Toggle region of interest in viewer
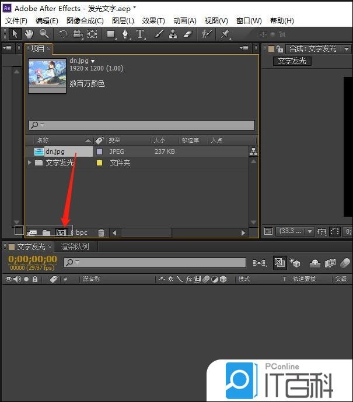Viewport: 353px width, 402px height. point(335,231)
